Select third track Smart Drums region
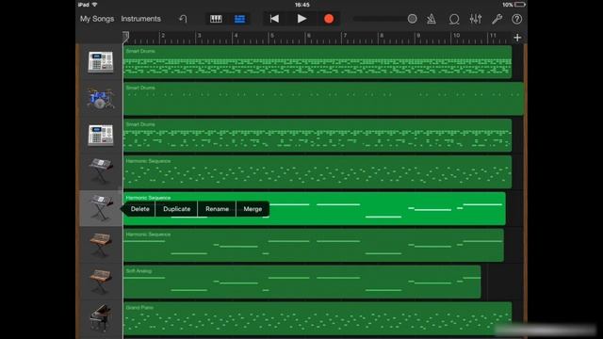Image resolution: width=603 pixels, height=339 pixels. 318,136
